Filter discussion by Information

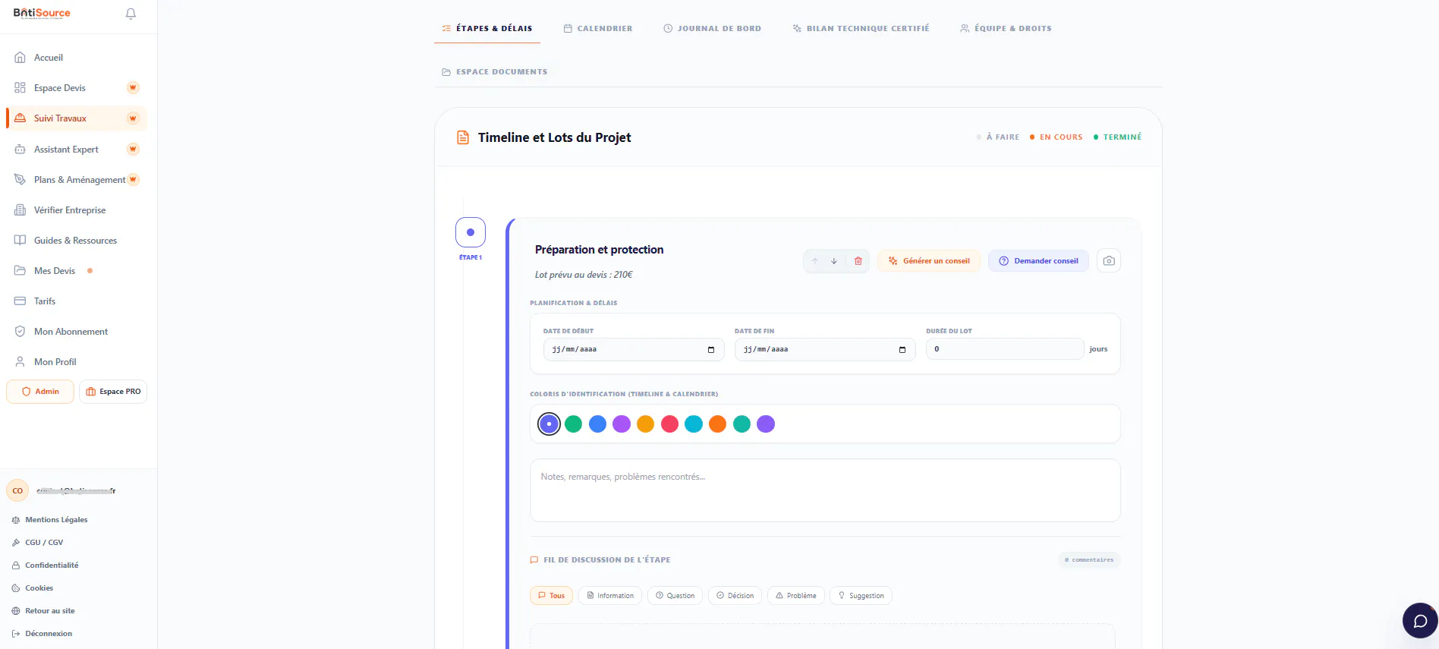610,596
